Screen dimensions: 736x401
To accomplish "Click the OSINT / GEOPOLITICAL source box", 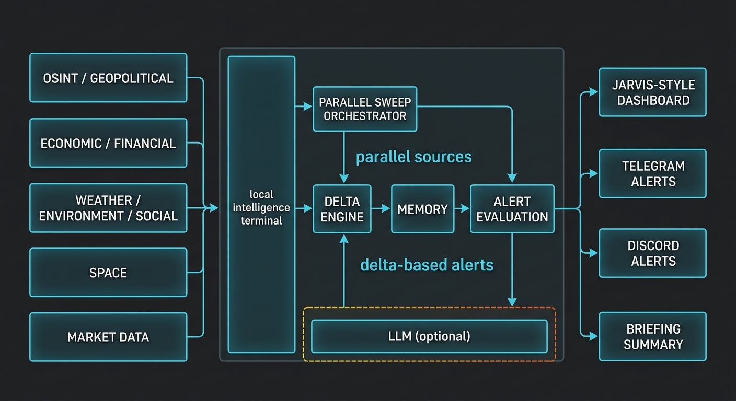I will point(108,78).
